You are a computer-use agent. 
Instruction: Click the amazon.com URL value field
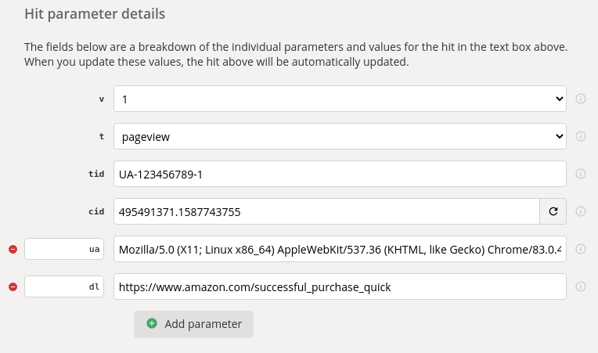tap(340, 286)
